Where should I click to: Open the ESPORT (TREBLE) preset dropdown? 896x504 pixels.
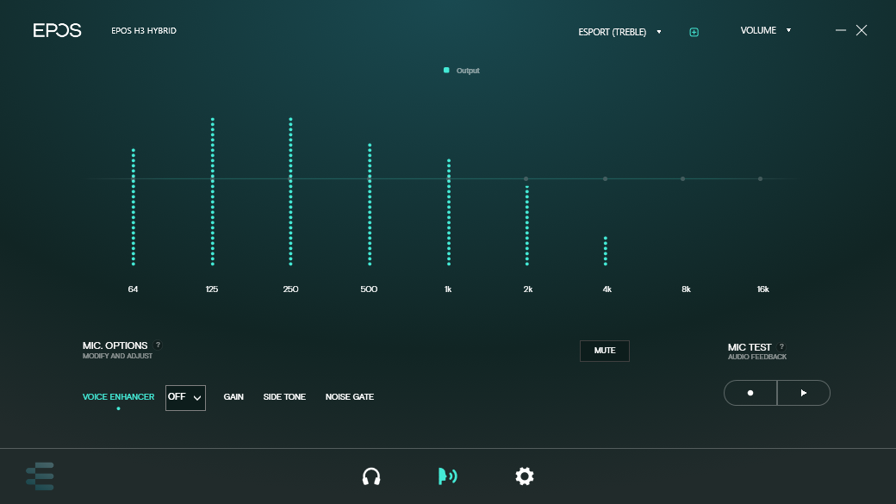(x=619, y=32)
